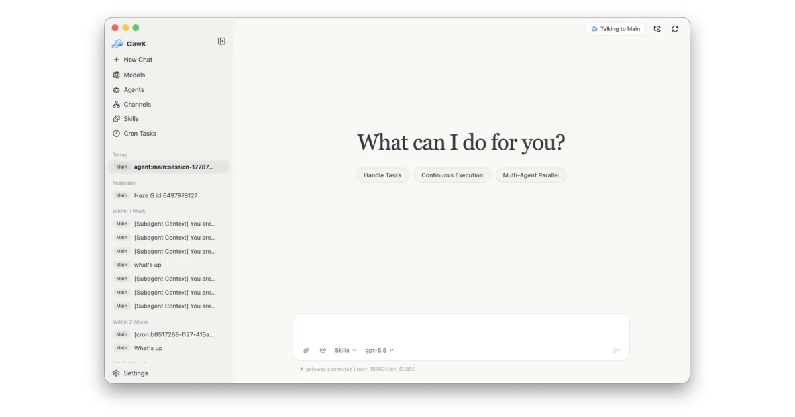Image resolution: width=795 pixels, height=417 pixels.
Task: Click the @ mention icon
Action: click(x=323, y=350)
